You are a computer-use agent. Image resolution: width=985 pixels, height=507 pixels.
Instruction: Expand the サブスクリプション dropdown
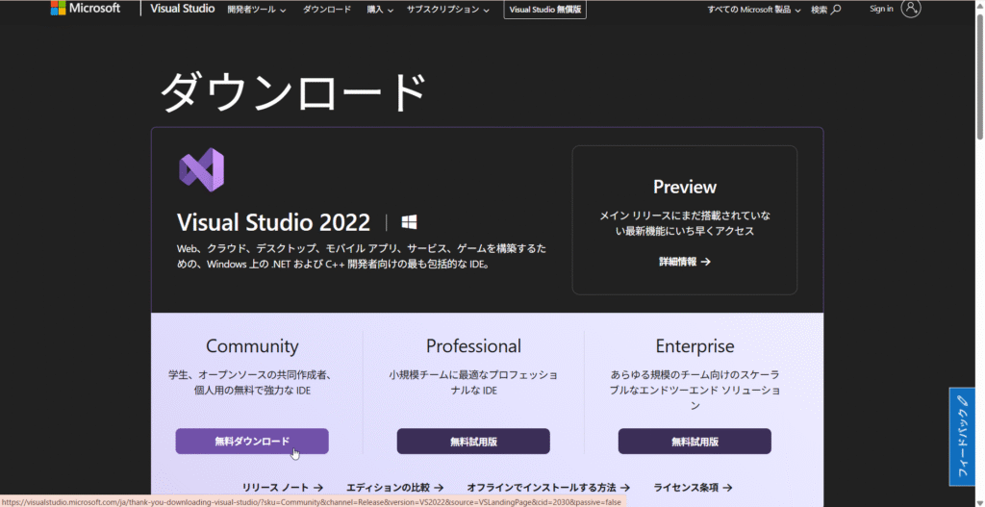point(448,10)
